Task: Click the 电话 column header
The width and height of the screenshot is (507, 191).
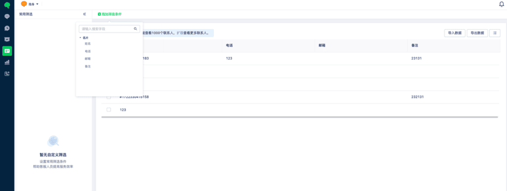Action: pyautogui.click(x=229, y=46)
